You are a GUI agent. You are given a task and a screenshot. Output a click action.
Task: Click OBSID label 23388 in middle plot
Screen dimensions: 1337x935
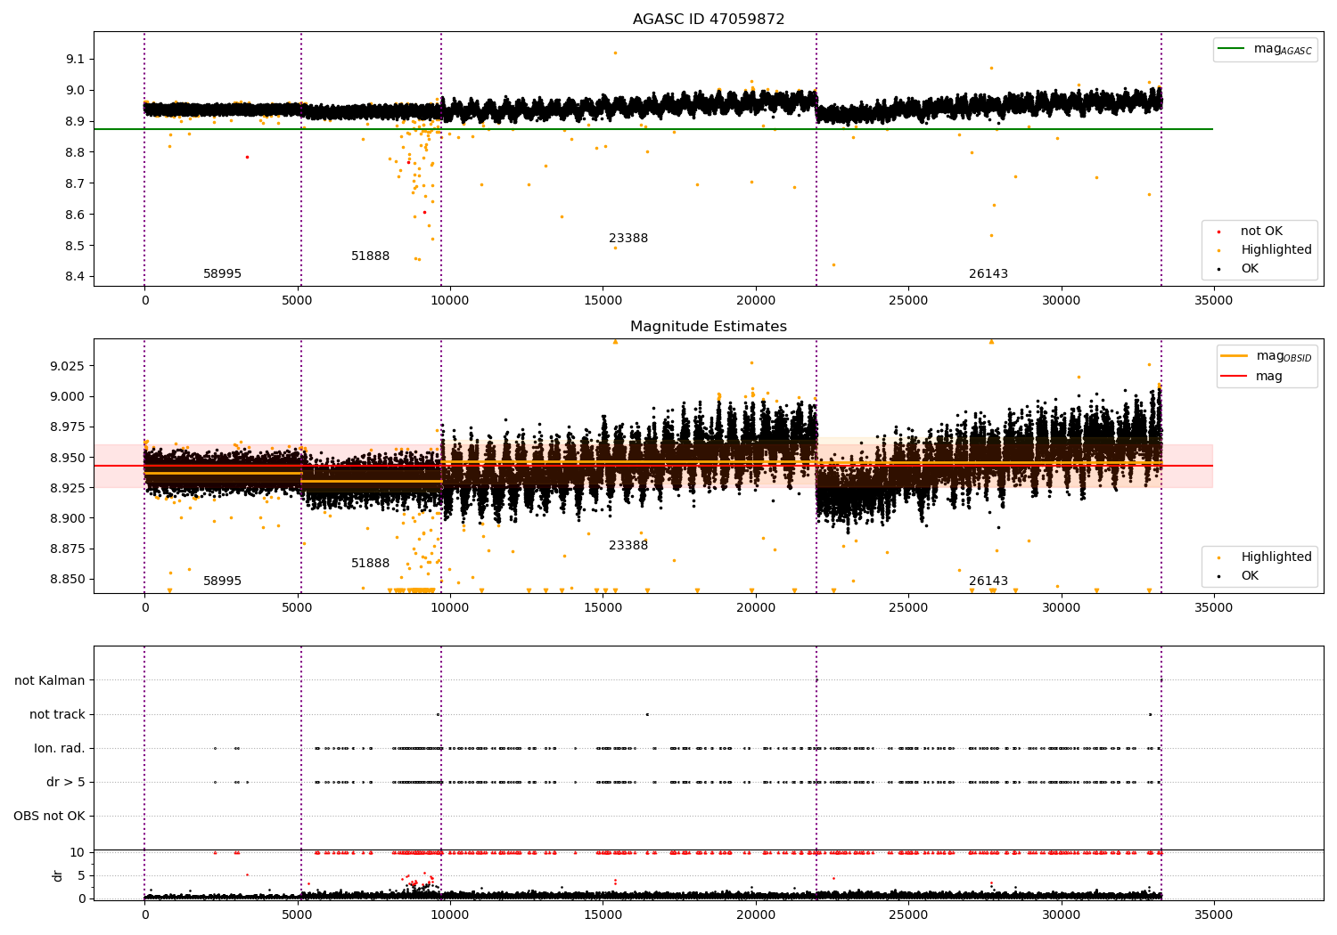(628, 546)
